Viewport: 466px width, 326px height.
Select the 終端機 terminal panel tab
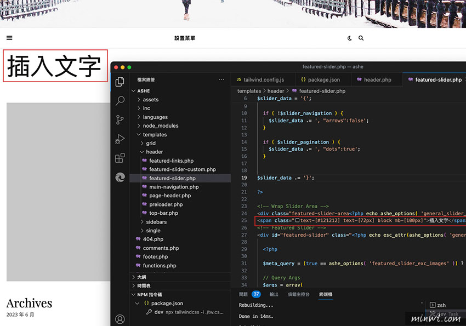(326, 294)
